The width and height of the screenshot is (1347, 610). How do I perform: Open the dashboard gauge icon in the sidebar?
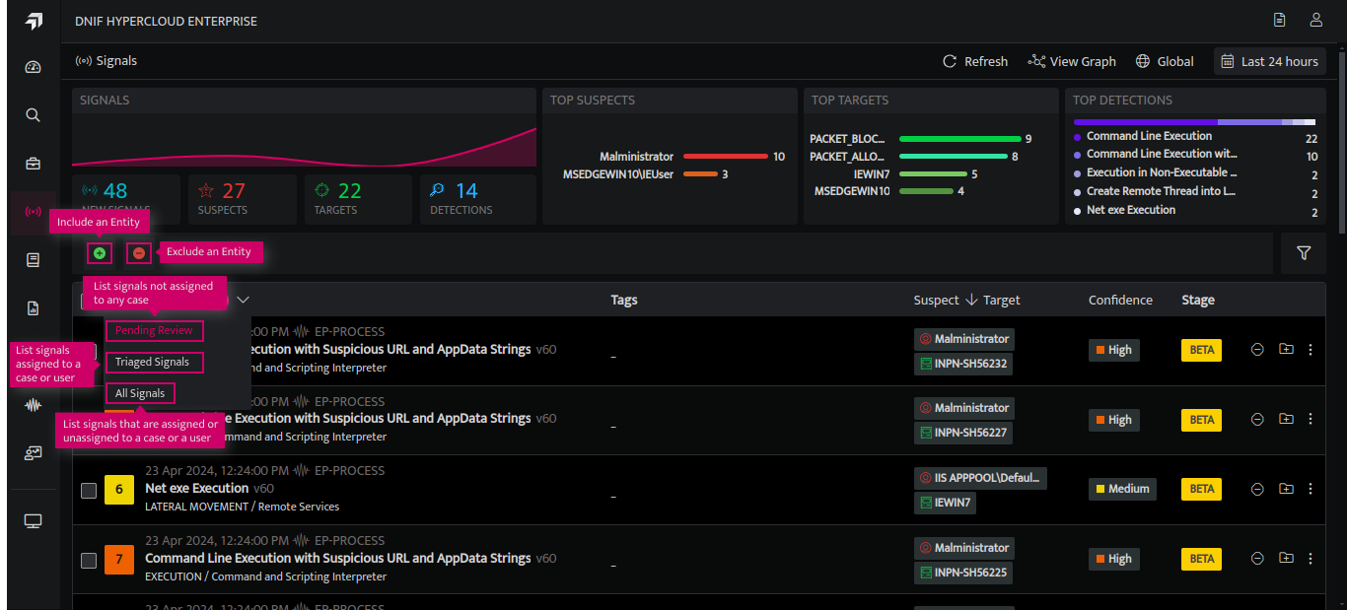pos(33,66)
